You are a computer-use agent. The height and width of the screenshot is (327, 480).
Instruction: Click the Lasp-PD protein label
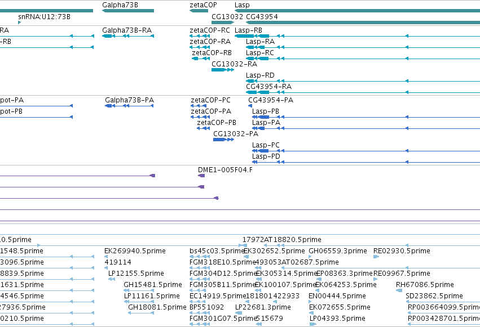266,156
